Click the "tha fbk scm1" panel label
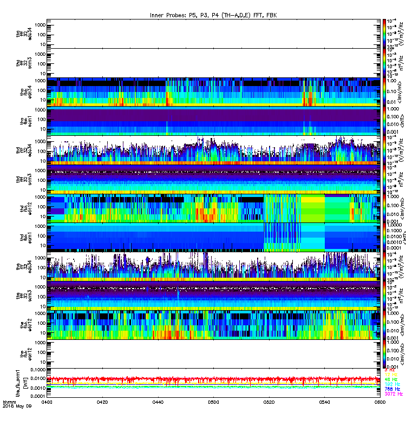The height and width of the screenshot is (433, 406). tap(25, 121)
